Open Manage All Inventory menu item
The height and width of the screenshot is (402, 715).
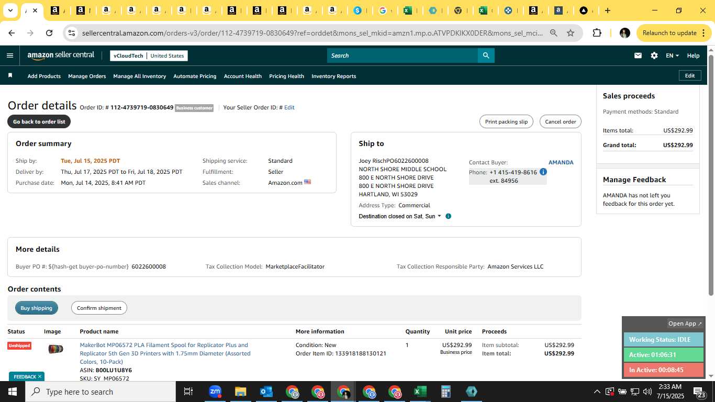coord(139,76)
